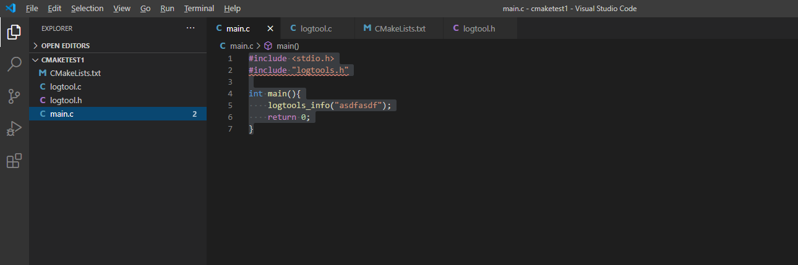Click the main.c breadcrumb C icon
This screenshot has height=265, width=798.
(x=223, y=46)
